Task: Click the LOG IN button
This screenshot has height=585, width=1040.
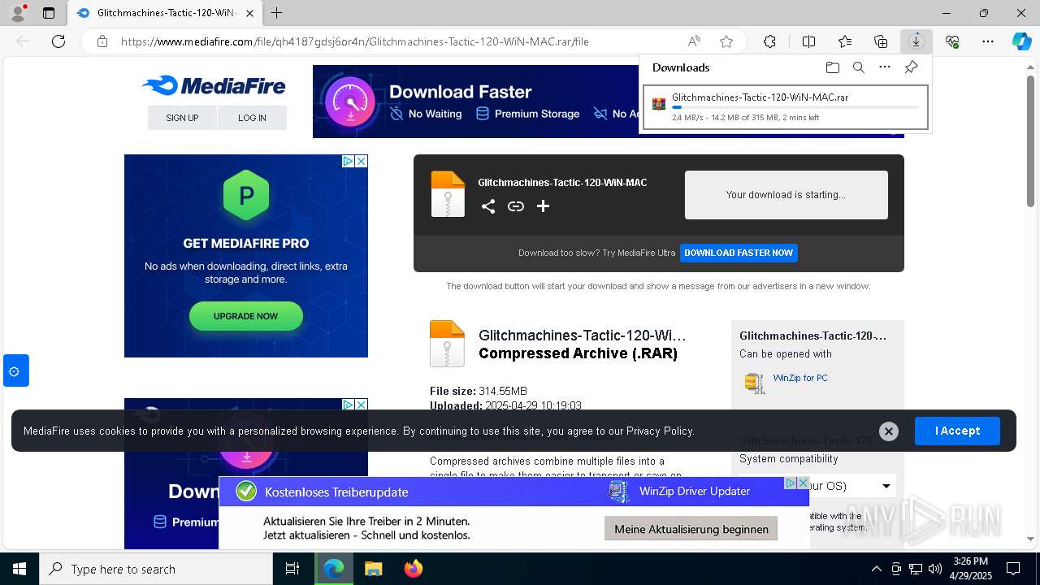Action: (252, 118)
